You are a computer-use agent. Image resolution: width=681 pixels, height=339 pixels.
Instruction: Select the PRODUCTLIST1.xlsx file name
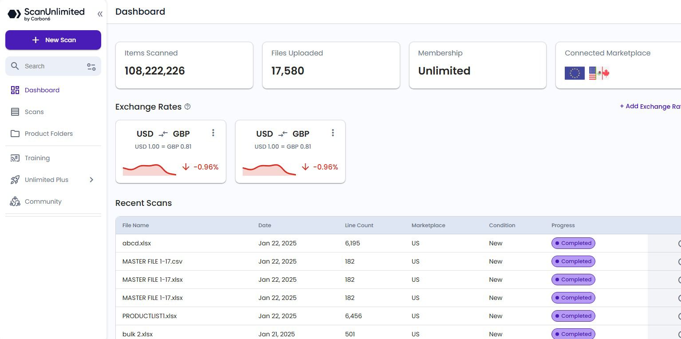tap(150, 316)
